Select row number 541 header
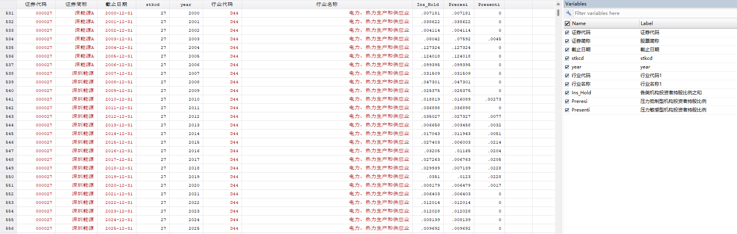This screenshot has height=234, width=737. [9, 99]
